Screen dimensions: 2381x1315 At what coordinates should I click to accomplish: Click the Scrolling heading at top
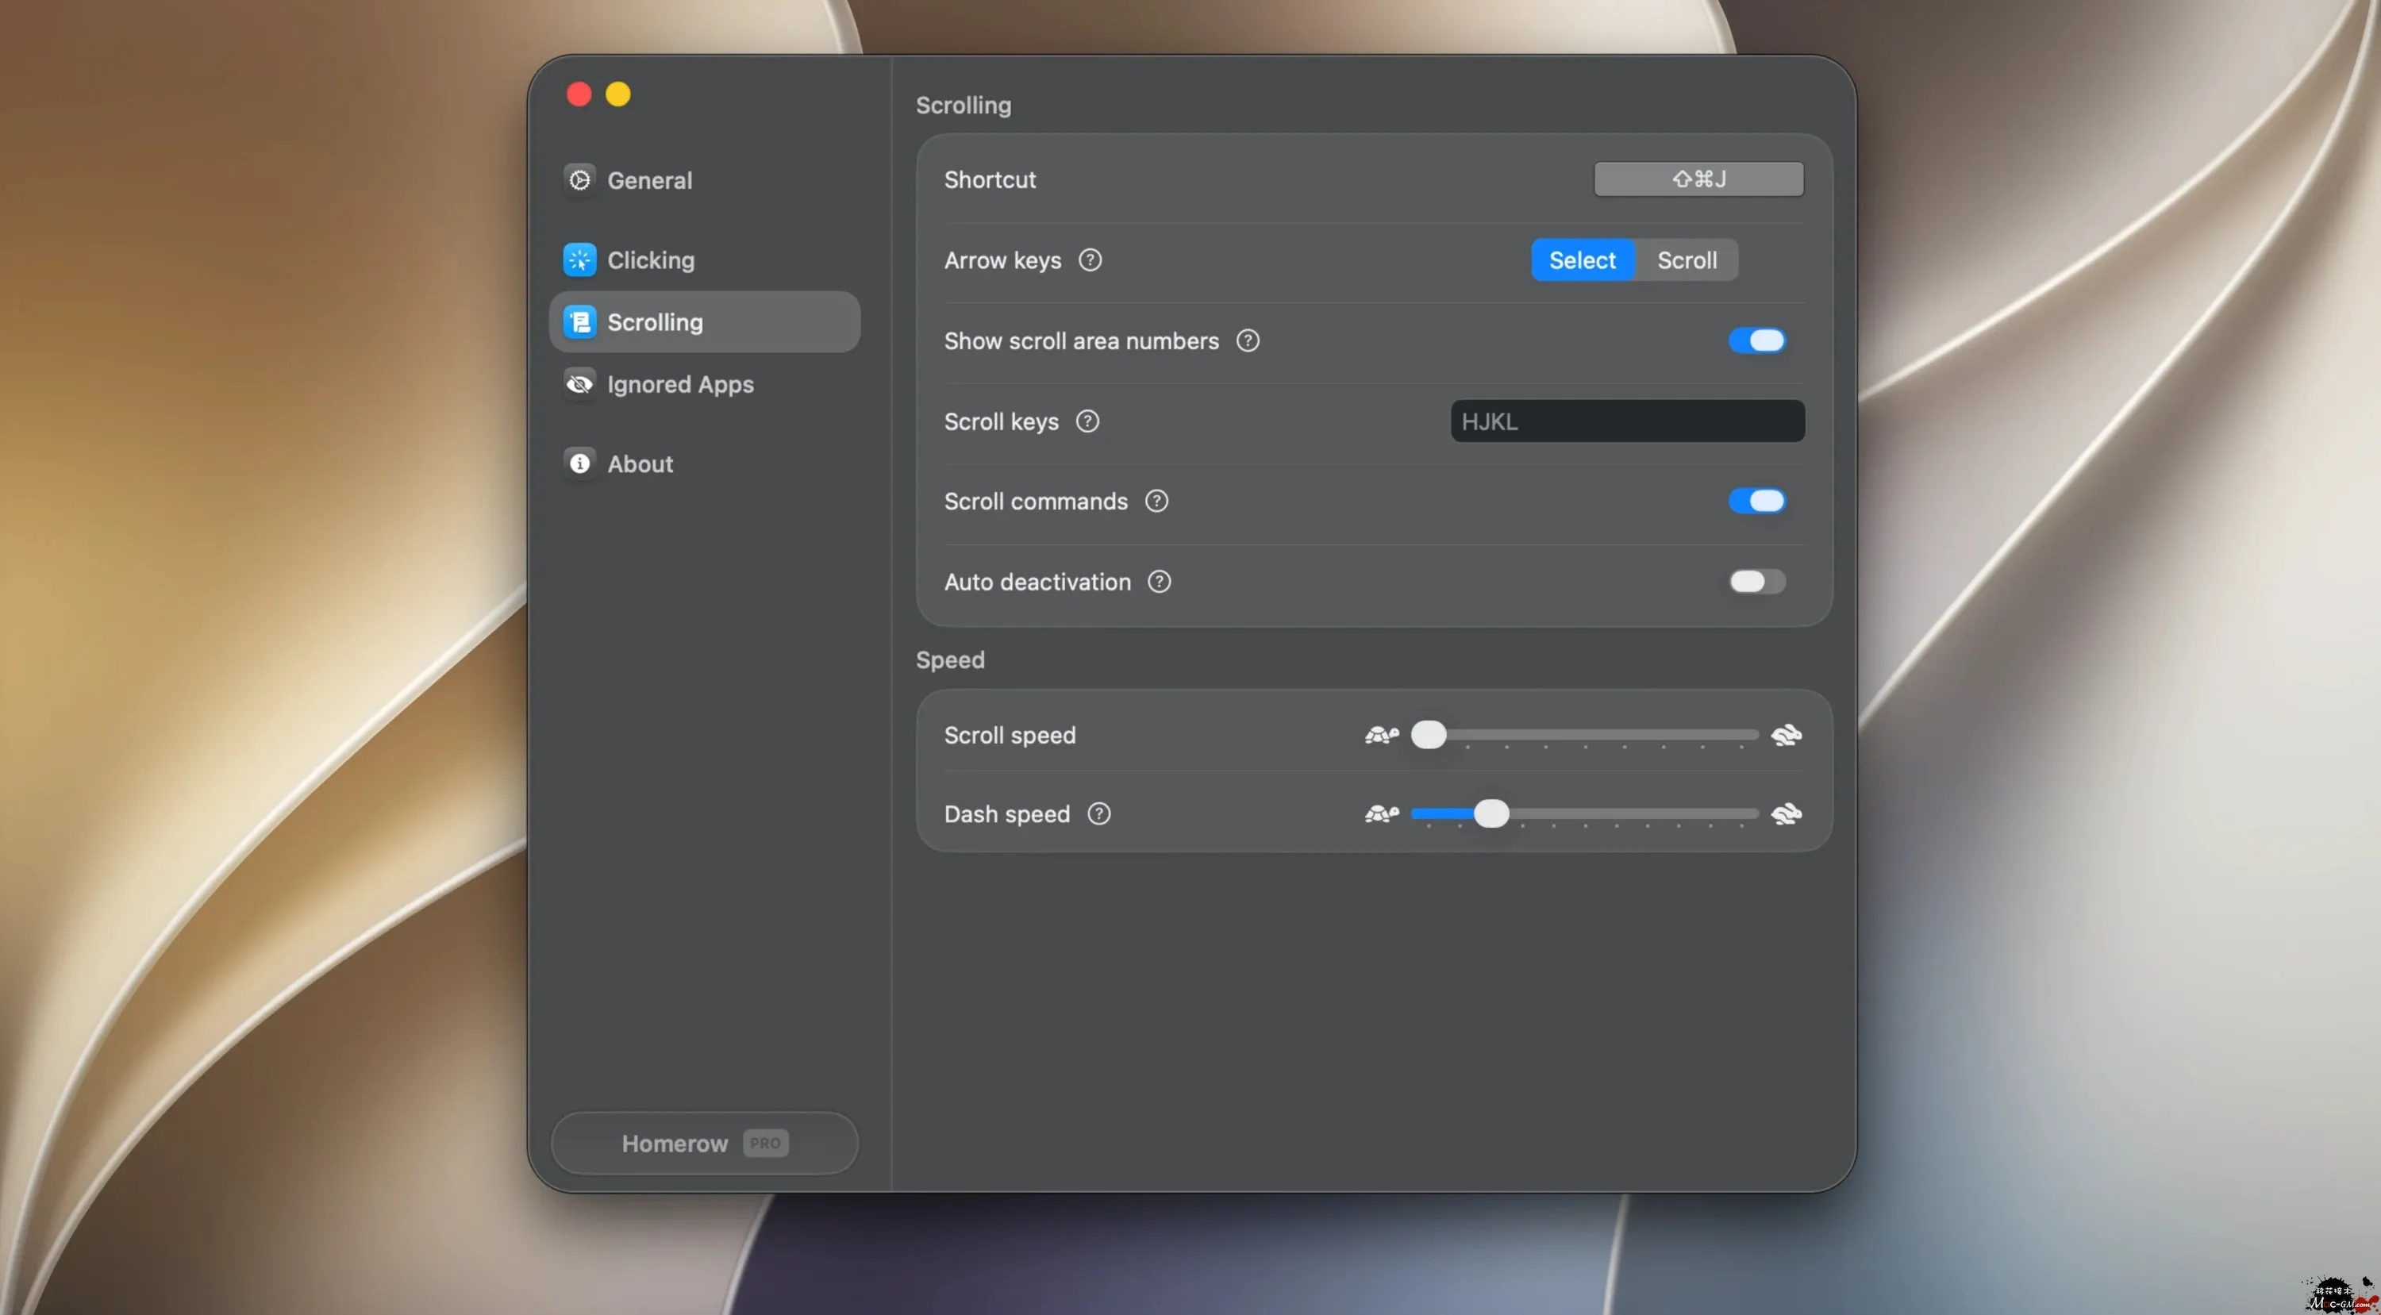964,106
